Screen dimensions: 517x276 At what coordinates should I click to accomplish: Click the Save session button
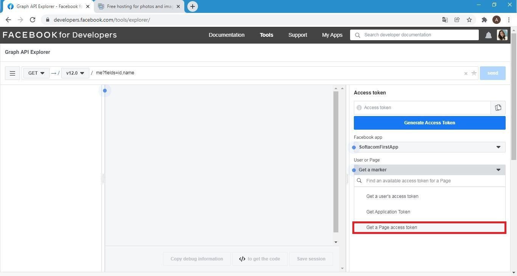tap(311, 259)
